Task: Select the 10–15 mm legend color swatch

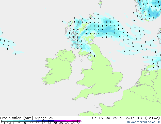Action: (x=34, y=121)
